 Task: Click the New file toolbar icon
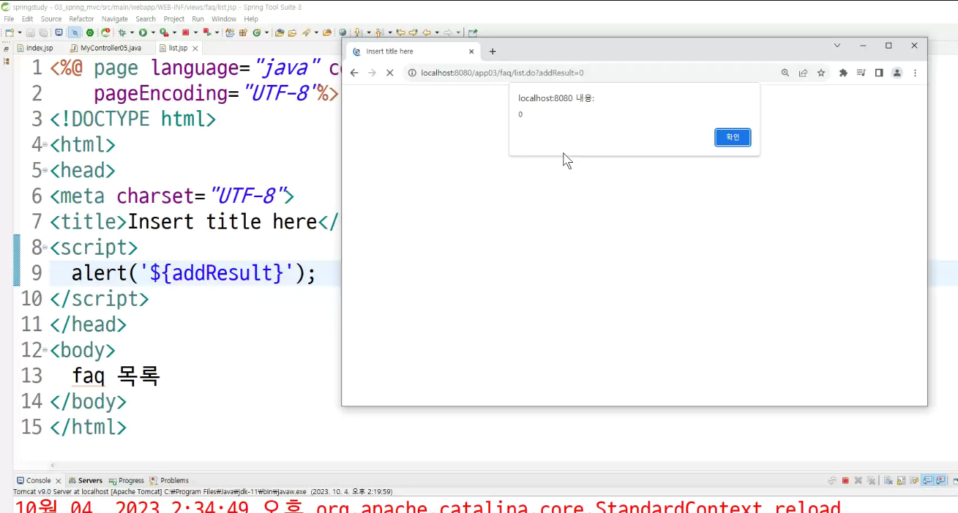9,32
